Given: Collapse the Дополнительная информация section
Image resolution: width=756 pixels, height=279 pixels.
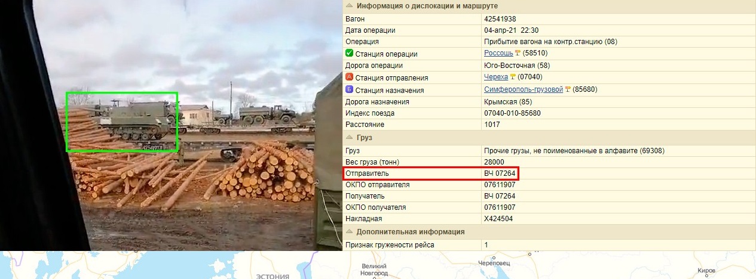Looking at the screenshot, I should point(349,232).
